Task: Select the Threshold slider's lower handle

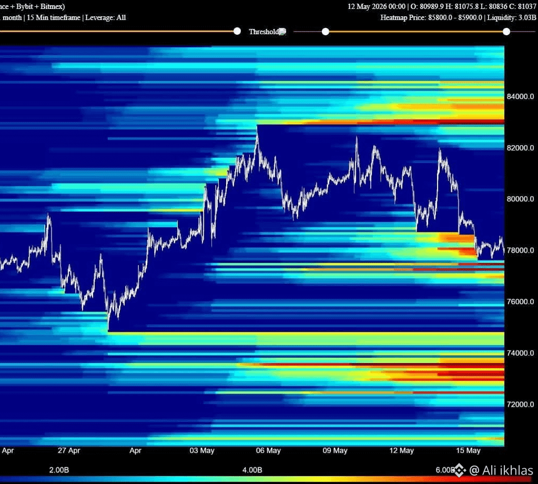Action: (x=326, y=32)
